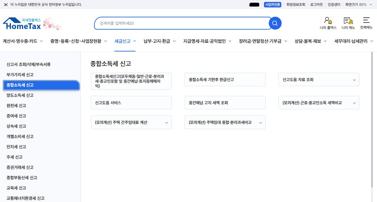The image size is (377, 202).
Task: Expand 증명·등록·신청·사업장현황 menu
Action: (79, 41)
